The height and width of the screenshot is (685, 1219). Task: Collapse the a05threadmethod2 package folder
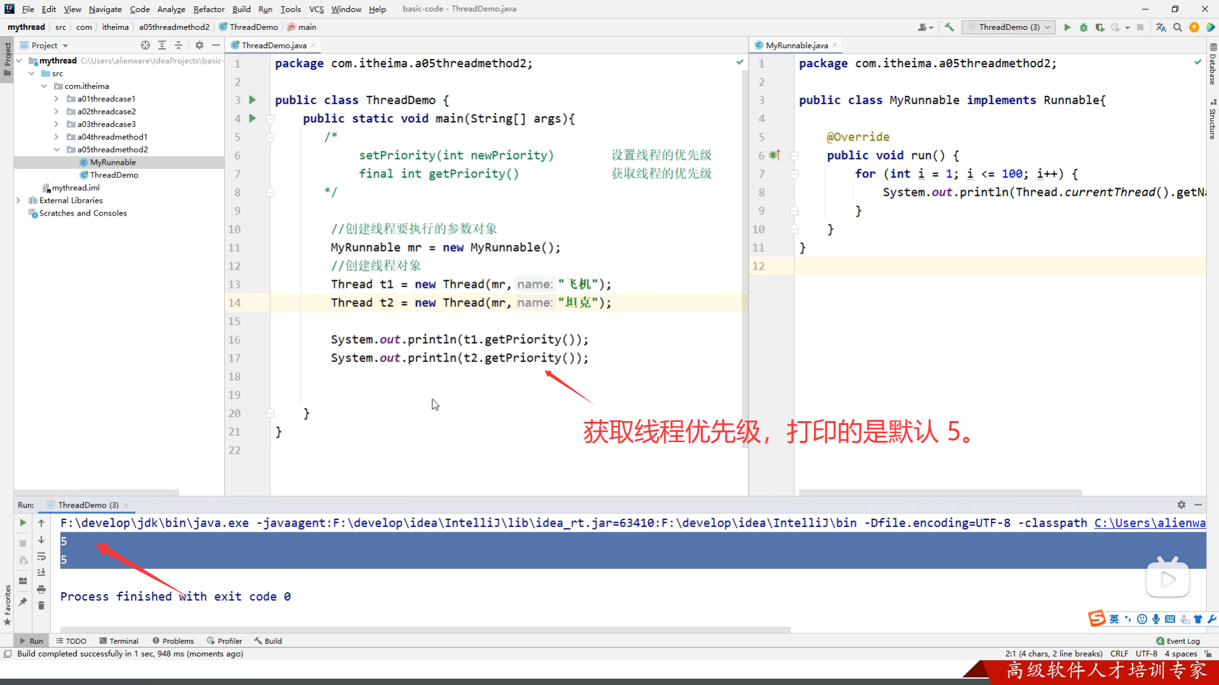coord(57,150)
